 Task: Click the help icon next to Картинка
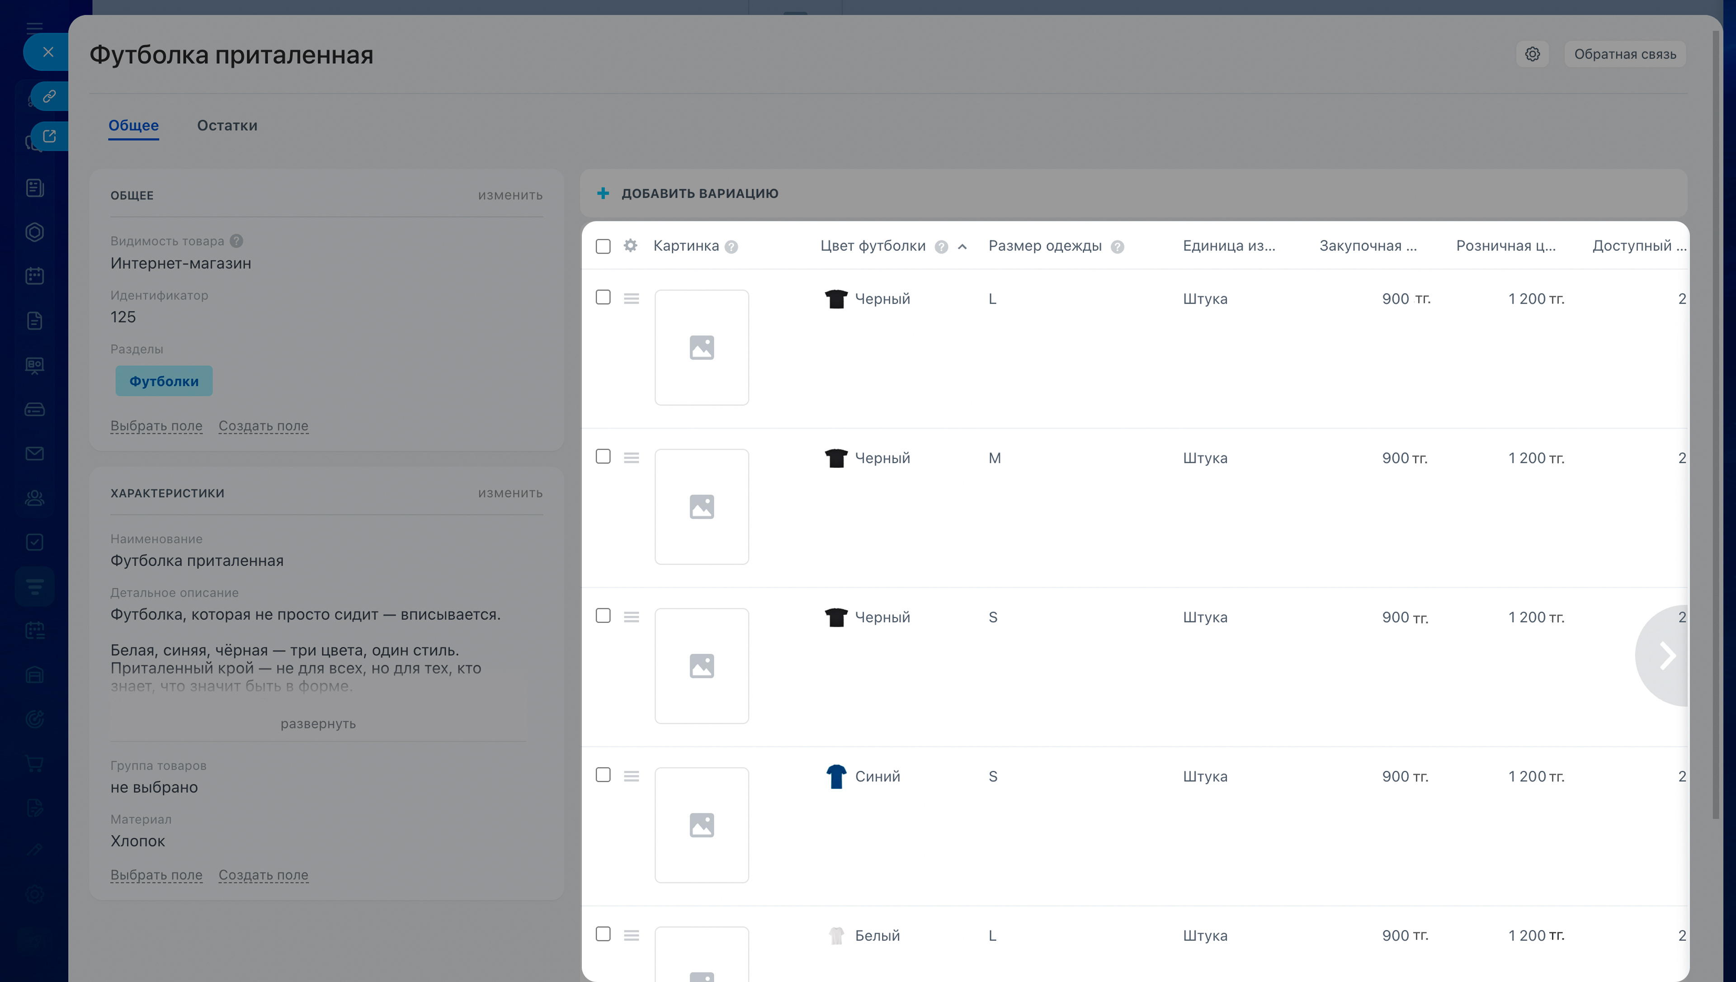[x=731, y=247]
